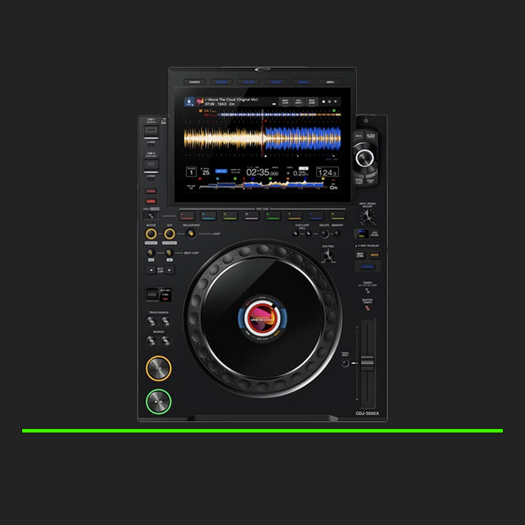525x525 pixels.
Task: Toggle the Master Tempo button
Action: 367,307
